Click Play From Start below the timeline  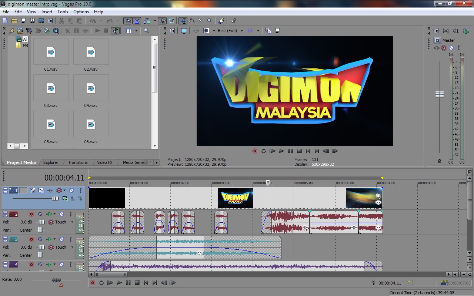(x=110, y=283)
